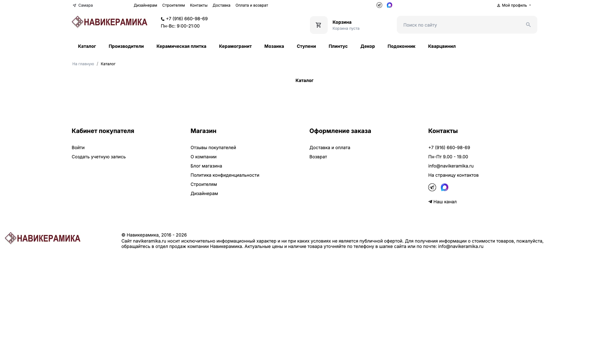
Task: Click the Создать учетную запись link
Action: coord(99,157)
